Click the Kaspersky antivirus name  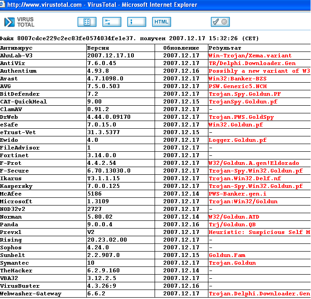pyautogui.click(x=16, y=186)
